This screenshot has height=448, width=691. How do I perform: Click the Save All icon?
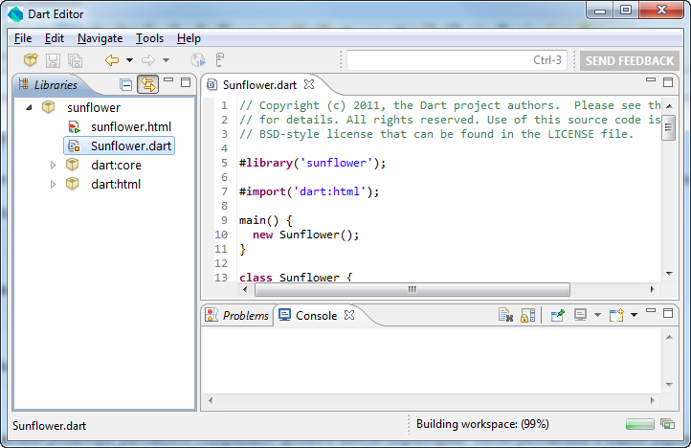coord(75,60)
